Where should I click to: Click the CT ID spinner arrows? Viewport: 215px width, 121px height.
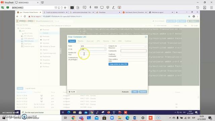tap(105, 49)
